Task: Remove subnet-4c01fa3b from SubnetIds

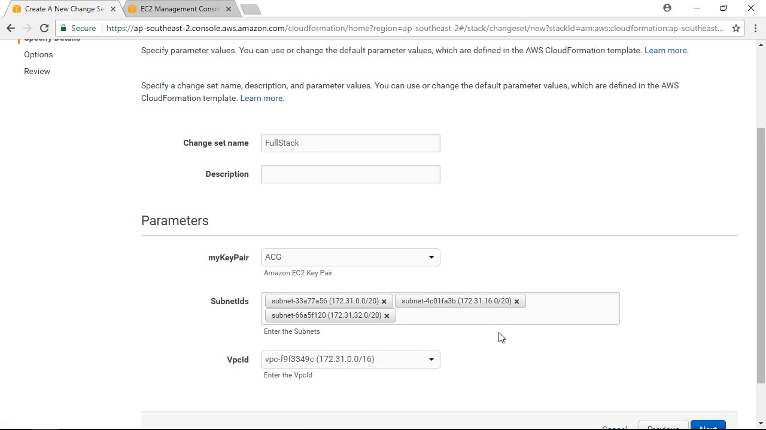Action: click(516, 302)
